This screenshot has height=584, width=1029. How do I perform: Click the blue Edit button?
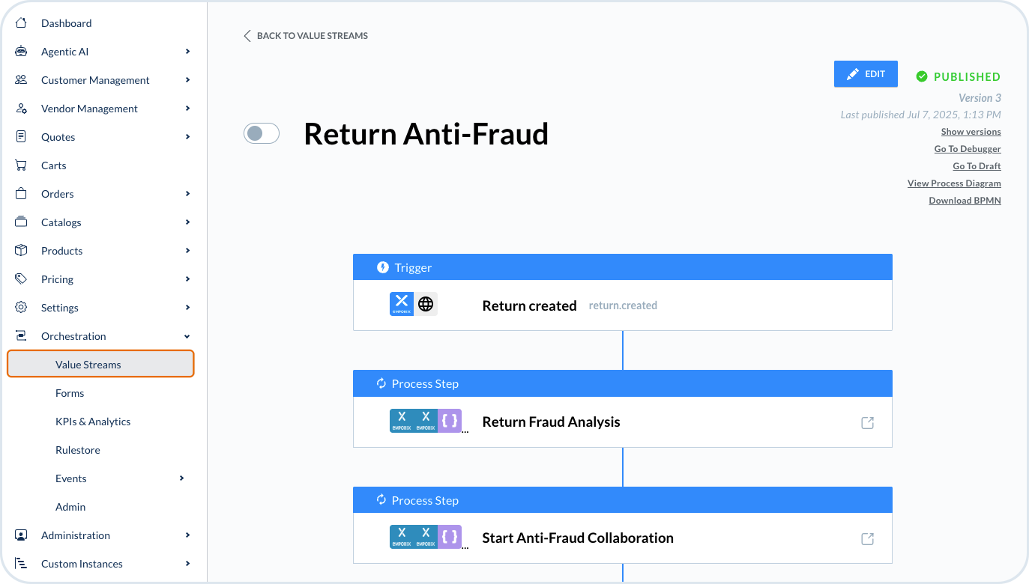(x=866, y=74)
